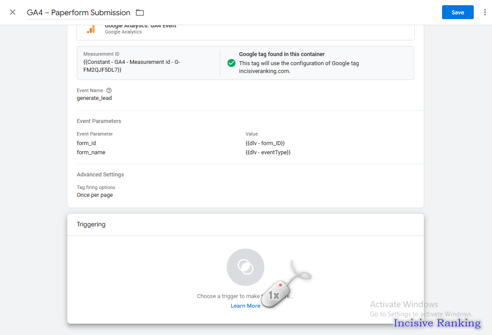Click the Triggering section header
The height and width of the screenshot is (335, 492).
point(91,225)
